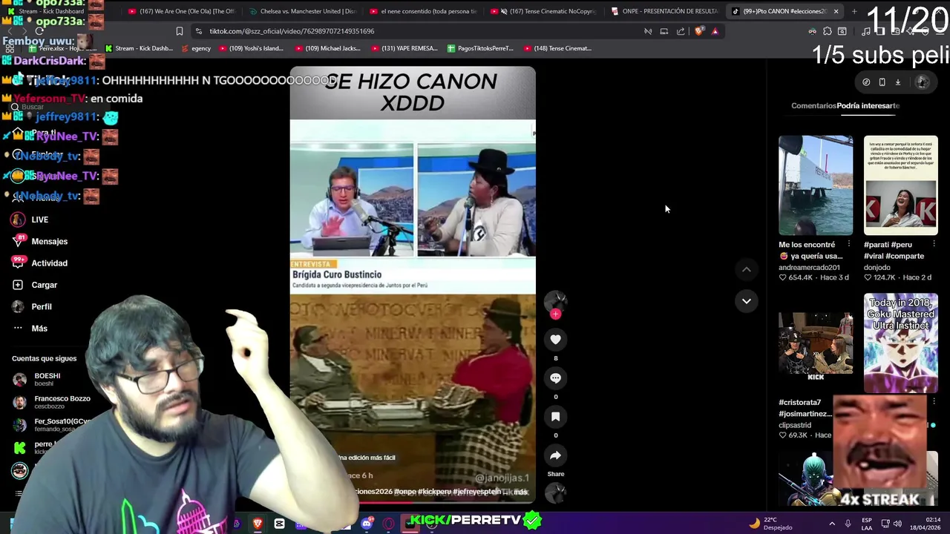Like the TikTok video with the heart icon
The image size is (950, 534).
click(555, 339)
